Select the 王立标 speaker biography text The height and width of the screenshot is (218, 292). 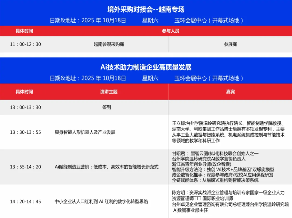[228, 132]
